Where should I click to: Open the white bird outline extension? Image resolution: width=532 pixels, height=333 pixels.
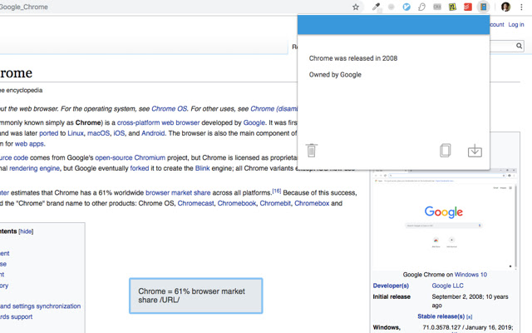coord(421,7)
